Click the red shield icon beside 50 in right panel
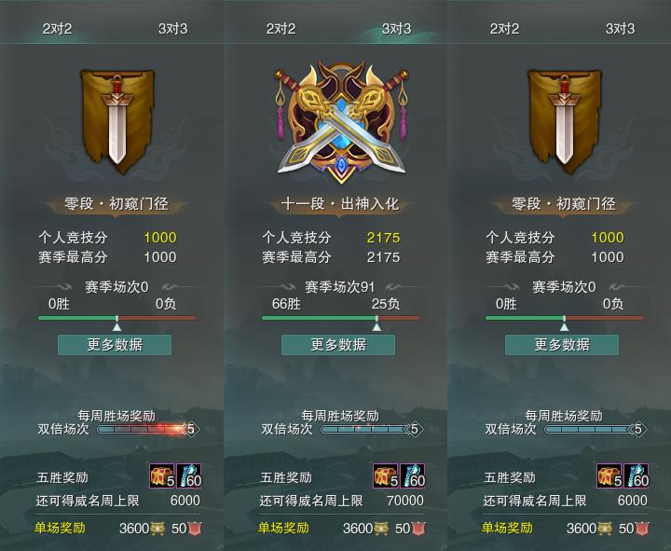The image size is (671, 551). click(642, 529)
